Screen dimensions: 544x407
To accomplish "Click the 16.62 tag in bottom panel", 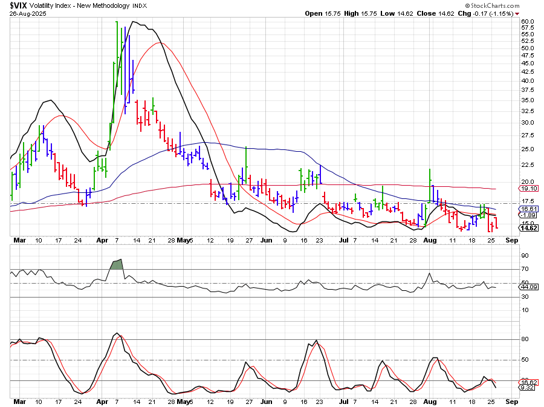I will pos(529,382).
